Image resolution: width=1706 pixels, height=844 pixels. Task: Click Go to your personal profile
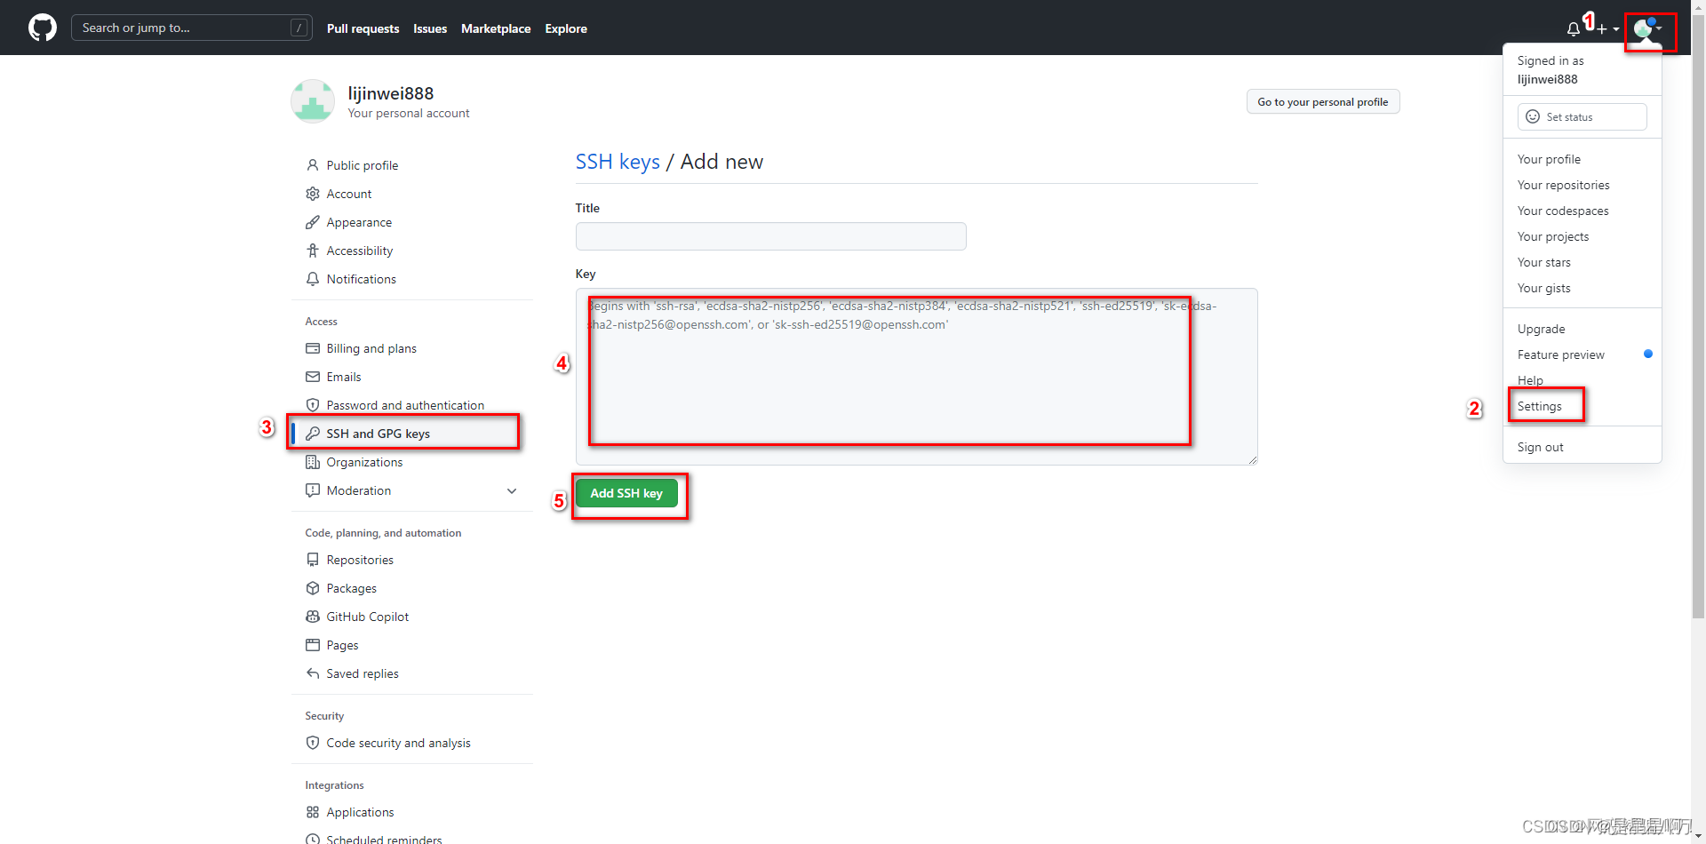point(1323,102)
